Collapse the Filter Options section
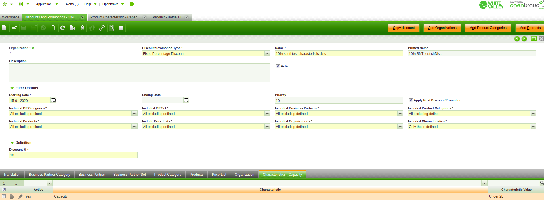 (12, 88)
